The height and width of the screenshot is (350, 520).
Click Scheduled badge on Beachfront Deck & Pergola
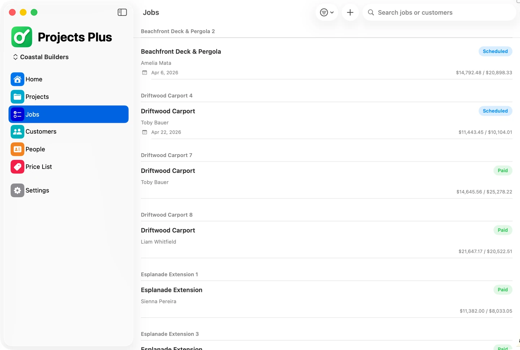tap(495, 51)
